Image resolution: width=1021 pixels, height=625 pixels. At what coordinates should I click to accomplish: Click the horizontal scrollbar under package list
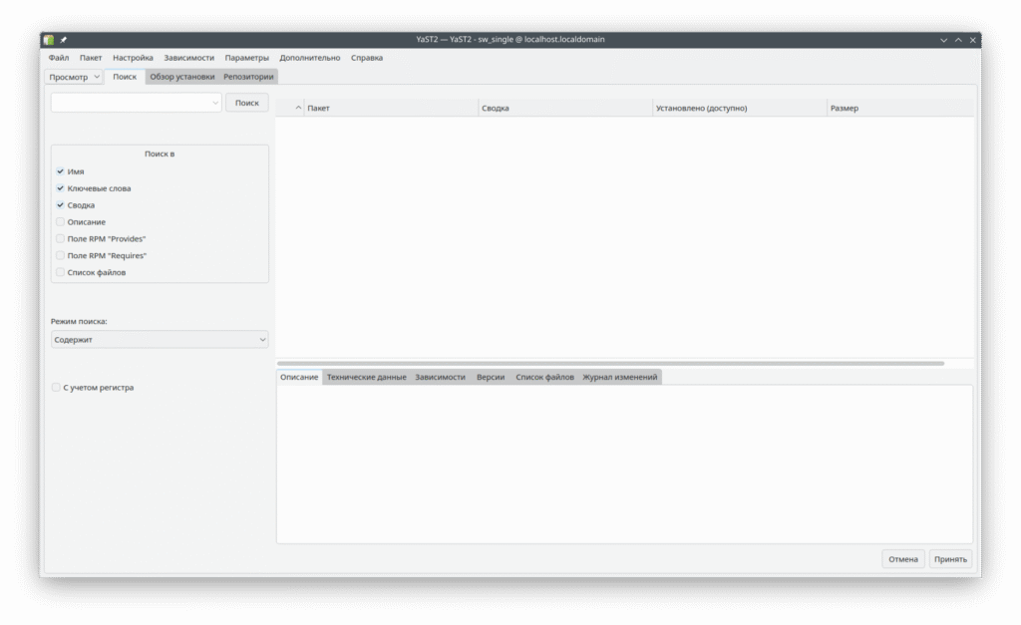tap(610, 363)
